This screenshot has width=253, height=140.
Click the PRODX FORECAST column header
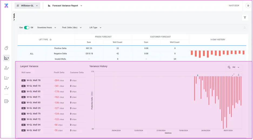point(103,37)
